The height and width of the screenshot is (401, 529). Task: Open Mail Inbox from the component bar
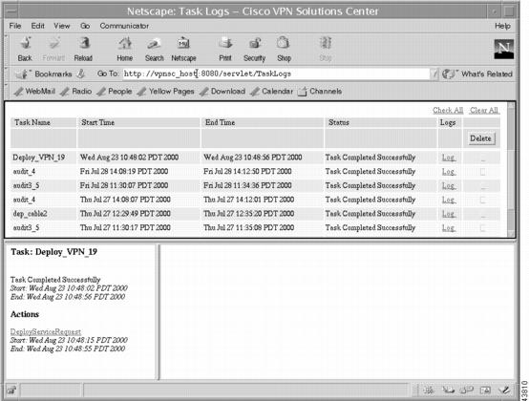point(448,390)
